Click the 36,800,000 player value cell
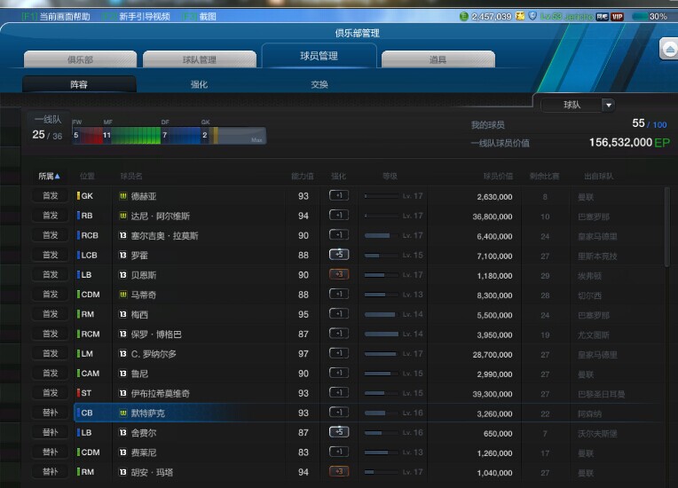 [x=493, y=216]
